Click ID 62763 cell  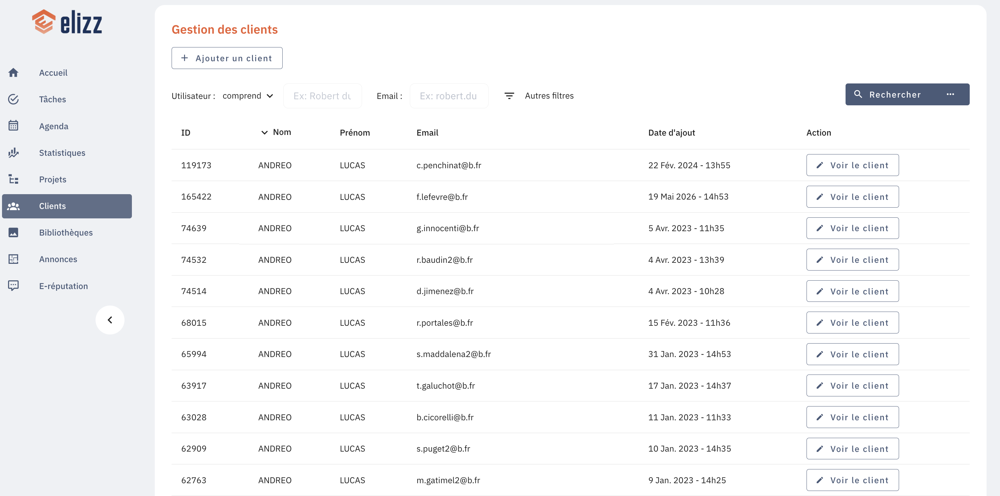tap(194, 480)
